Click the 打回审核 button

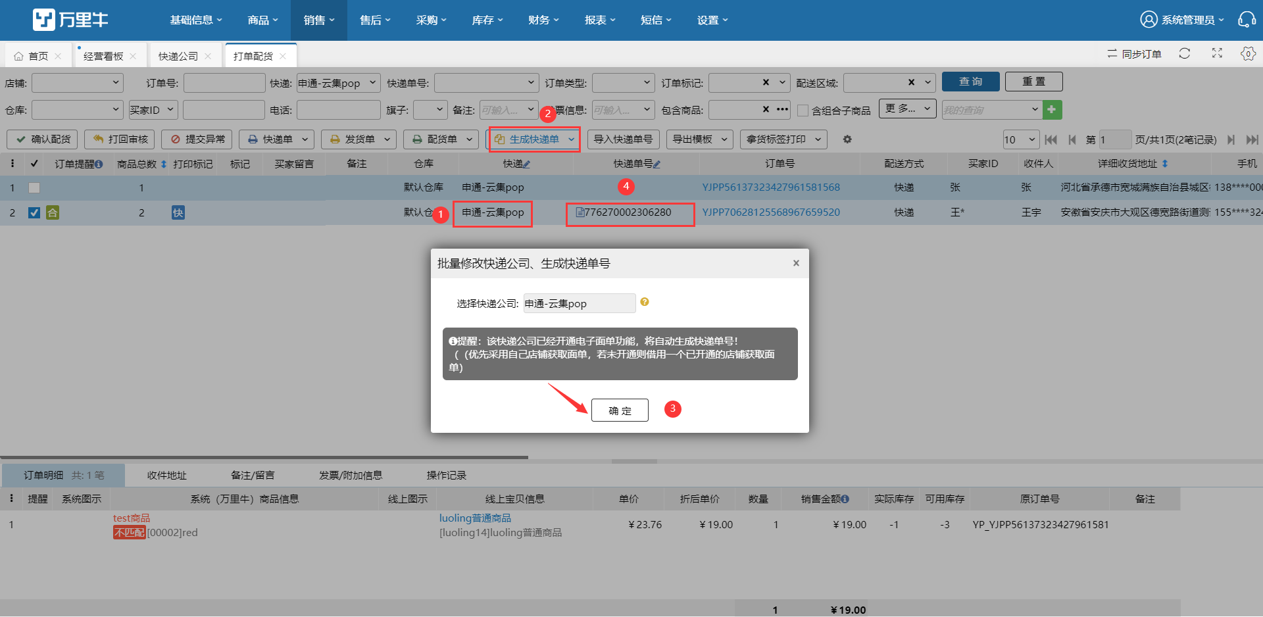click(120, 139)
